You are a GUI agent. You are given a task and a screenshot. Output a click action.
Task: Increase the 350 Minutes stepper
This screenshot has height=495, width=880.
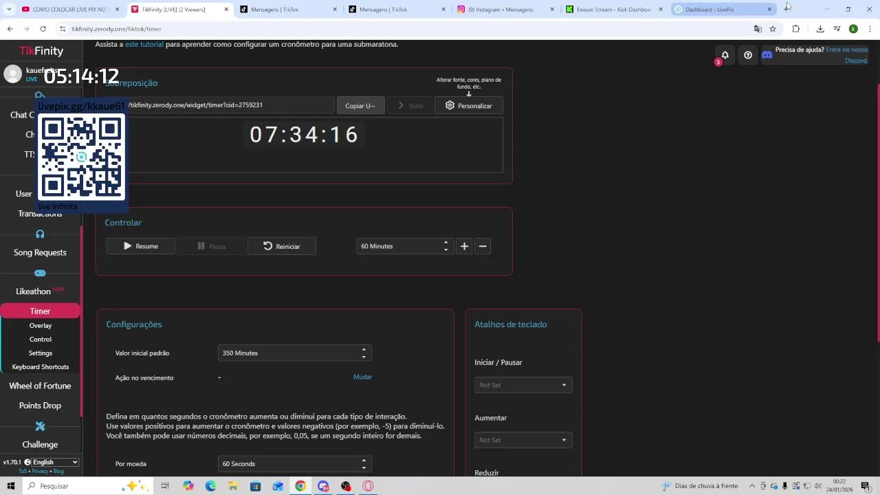click(364, 349)
